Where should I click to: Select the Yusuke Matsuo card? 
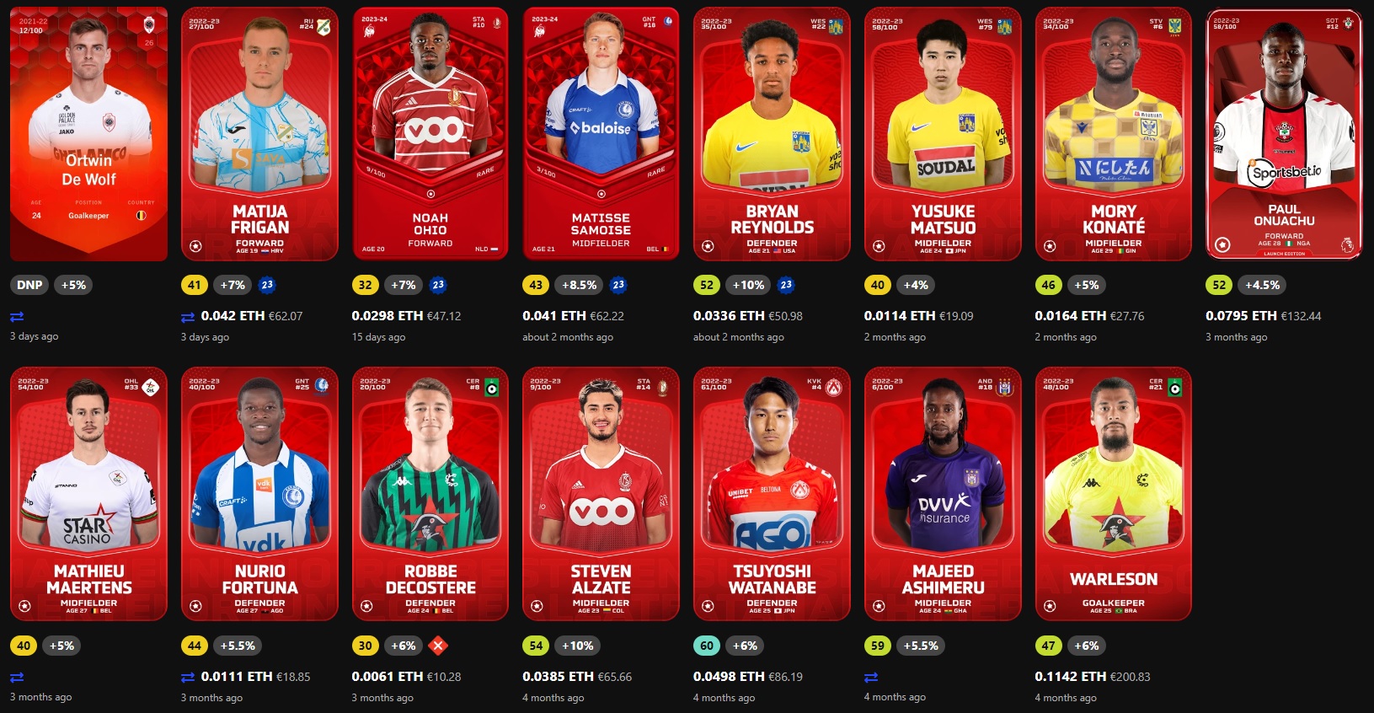(x=943, y=134)
